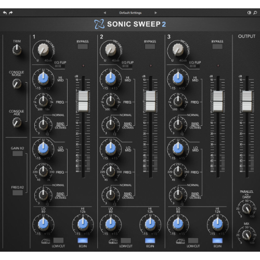
Task: Toggle channel 1 BYPASS button
Action: (83, 46)
